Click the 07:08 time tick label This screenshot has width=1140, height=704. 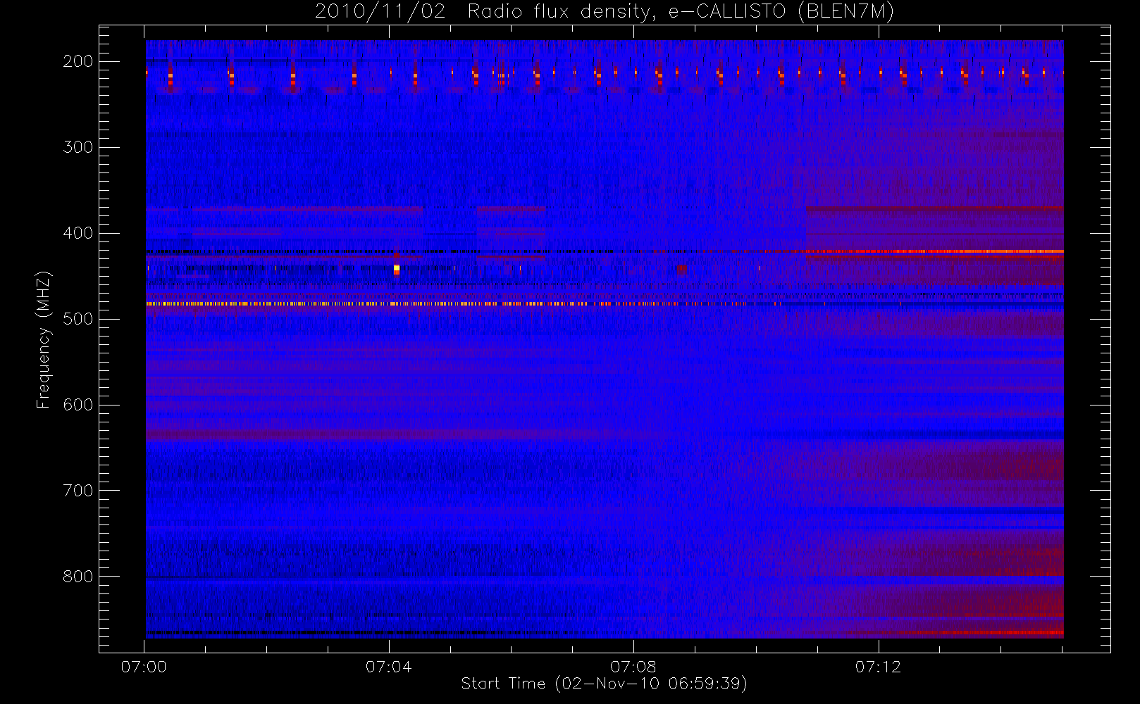pos(633,667)
